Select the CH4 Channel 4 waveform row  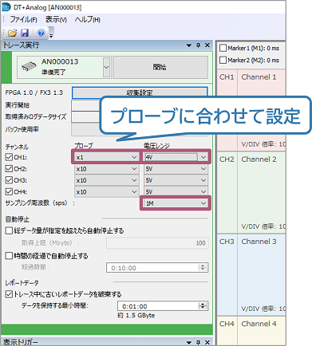[251, 330]
